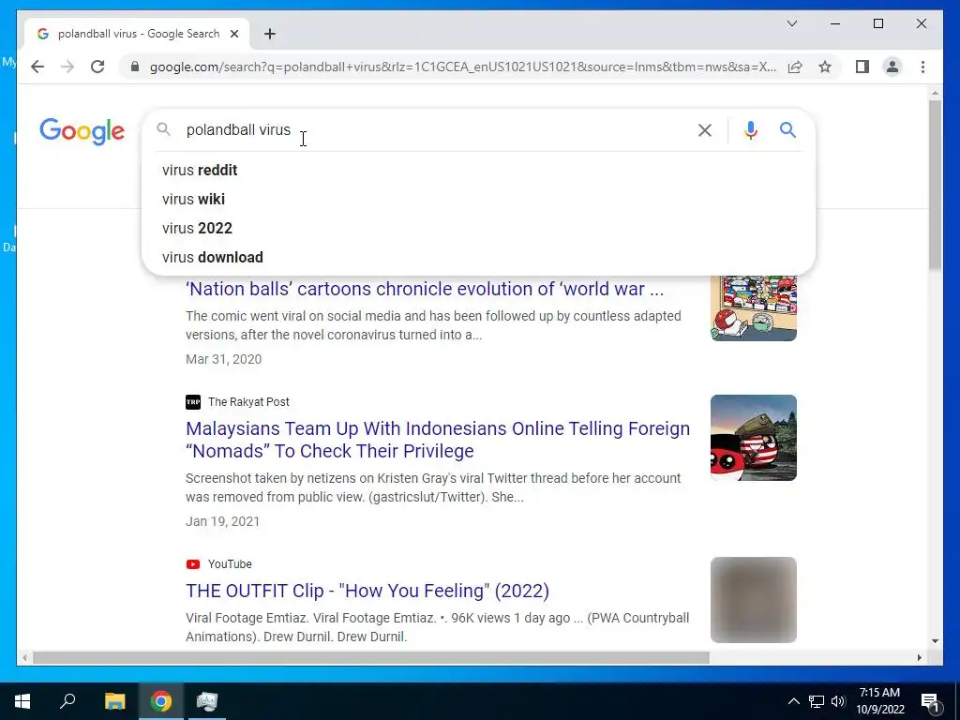
Task: Click the forward navigation arrow
Action: (67, 67)
